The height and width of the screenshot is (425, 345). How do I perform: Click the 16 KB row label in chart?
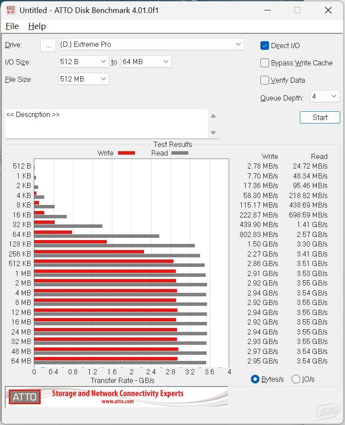[x=22, y=215]
